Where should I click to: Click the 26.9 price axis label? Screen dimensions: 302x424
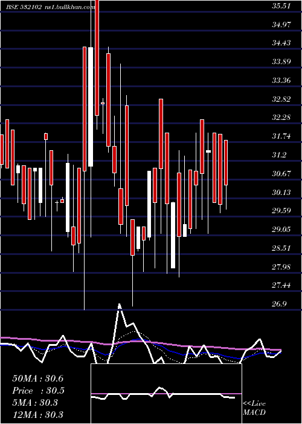[279, 304]
